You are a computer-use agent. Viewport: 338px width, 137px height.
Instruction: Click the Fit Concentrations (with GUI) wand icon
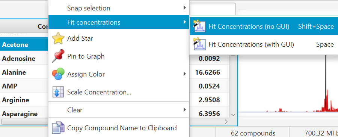(200, 44)
